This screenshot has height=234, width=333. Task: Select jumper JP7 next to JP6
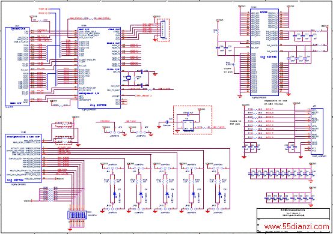click(x=142, y=132)
